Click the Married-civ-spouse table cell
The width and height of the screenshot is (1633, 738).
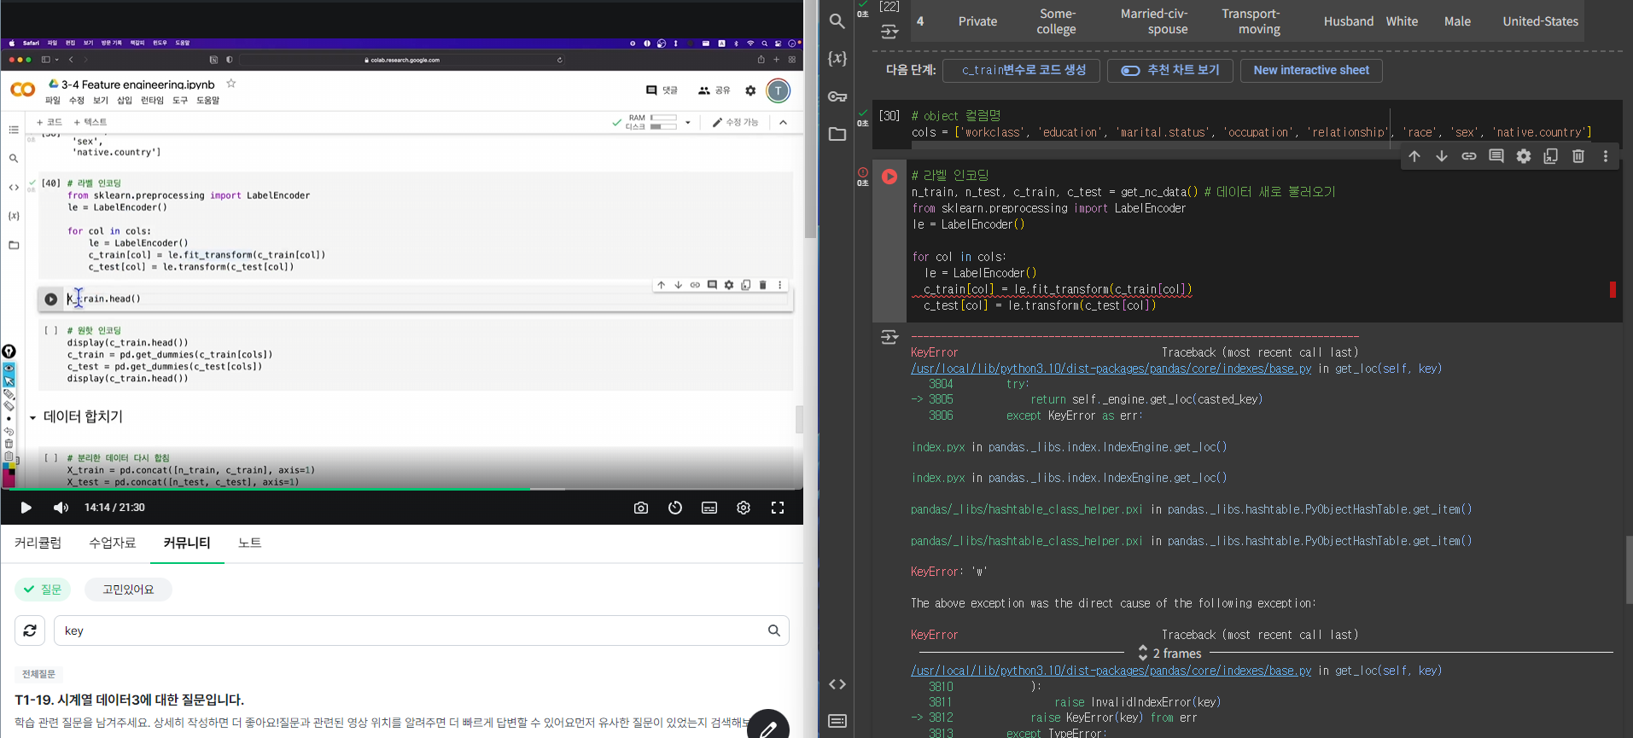pyautogui.click(x=1155, y=21)
